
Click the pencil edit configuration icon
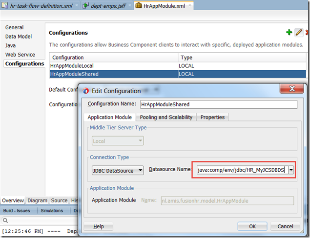click(x=298, y=32)
